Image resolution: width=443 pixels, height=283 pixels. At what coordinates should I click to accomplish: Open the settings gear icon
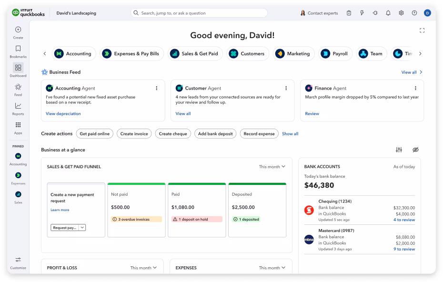[401, 13]
